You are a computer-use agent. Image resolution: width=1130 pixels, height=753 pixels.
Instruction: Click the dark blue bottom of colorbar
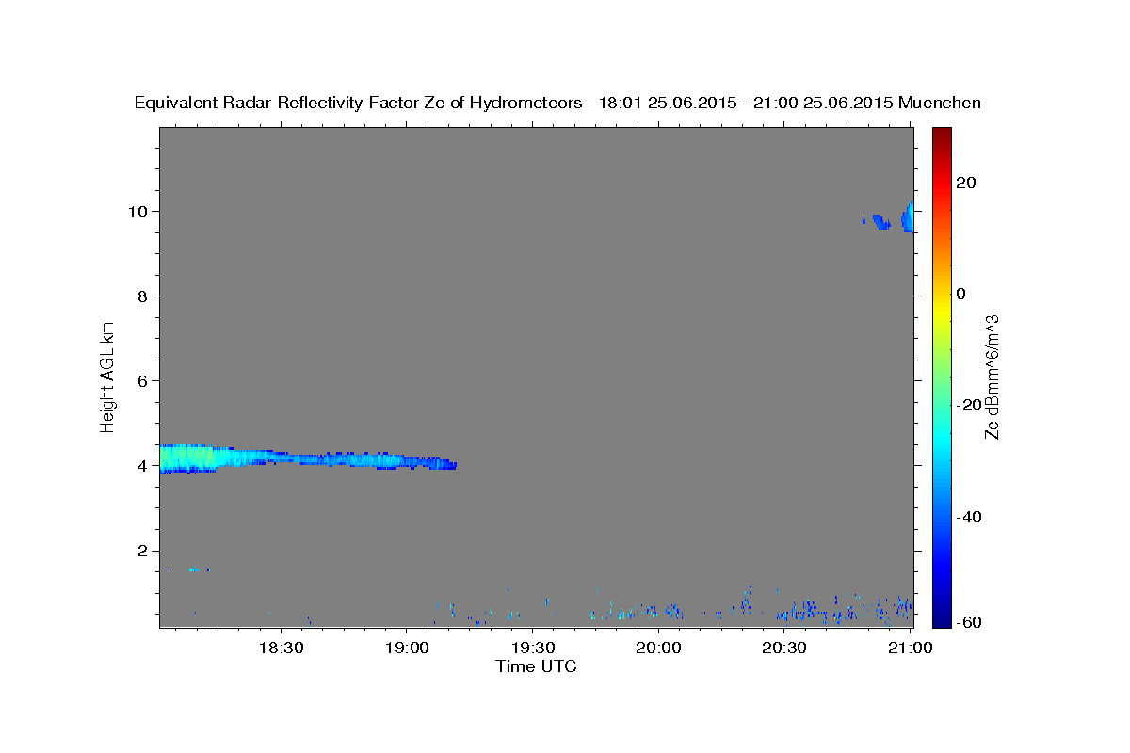point(941,619)
